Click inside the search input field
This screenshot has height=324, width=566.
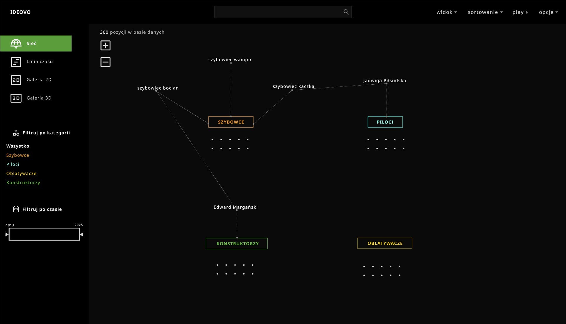[278, 12]
